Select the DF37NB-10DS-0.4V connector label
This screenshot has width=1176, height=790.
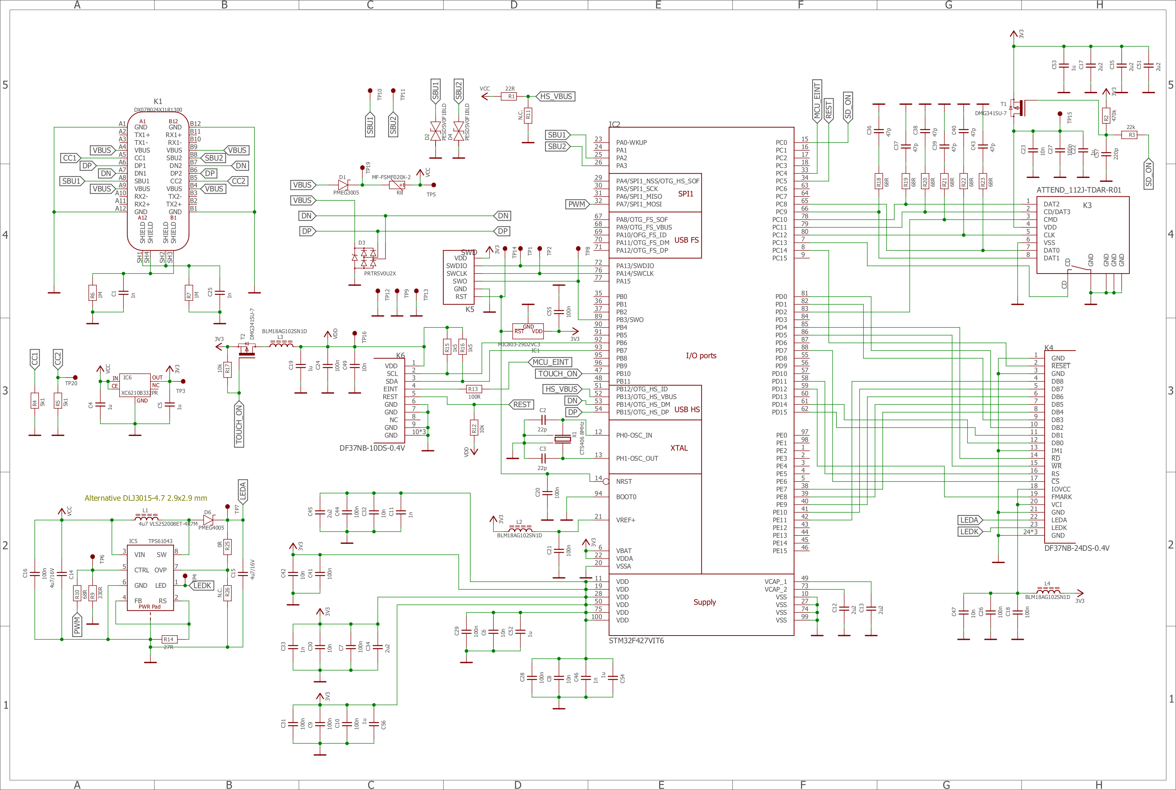point(372,448)
